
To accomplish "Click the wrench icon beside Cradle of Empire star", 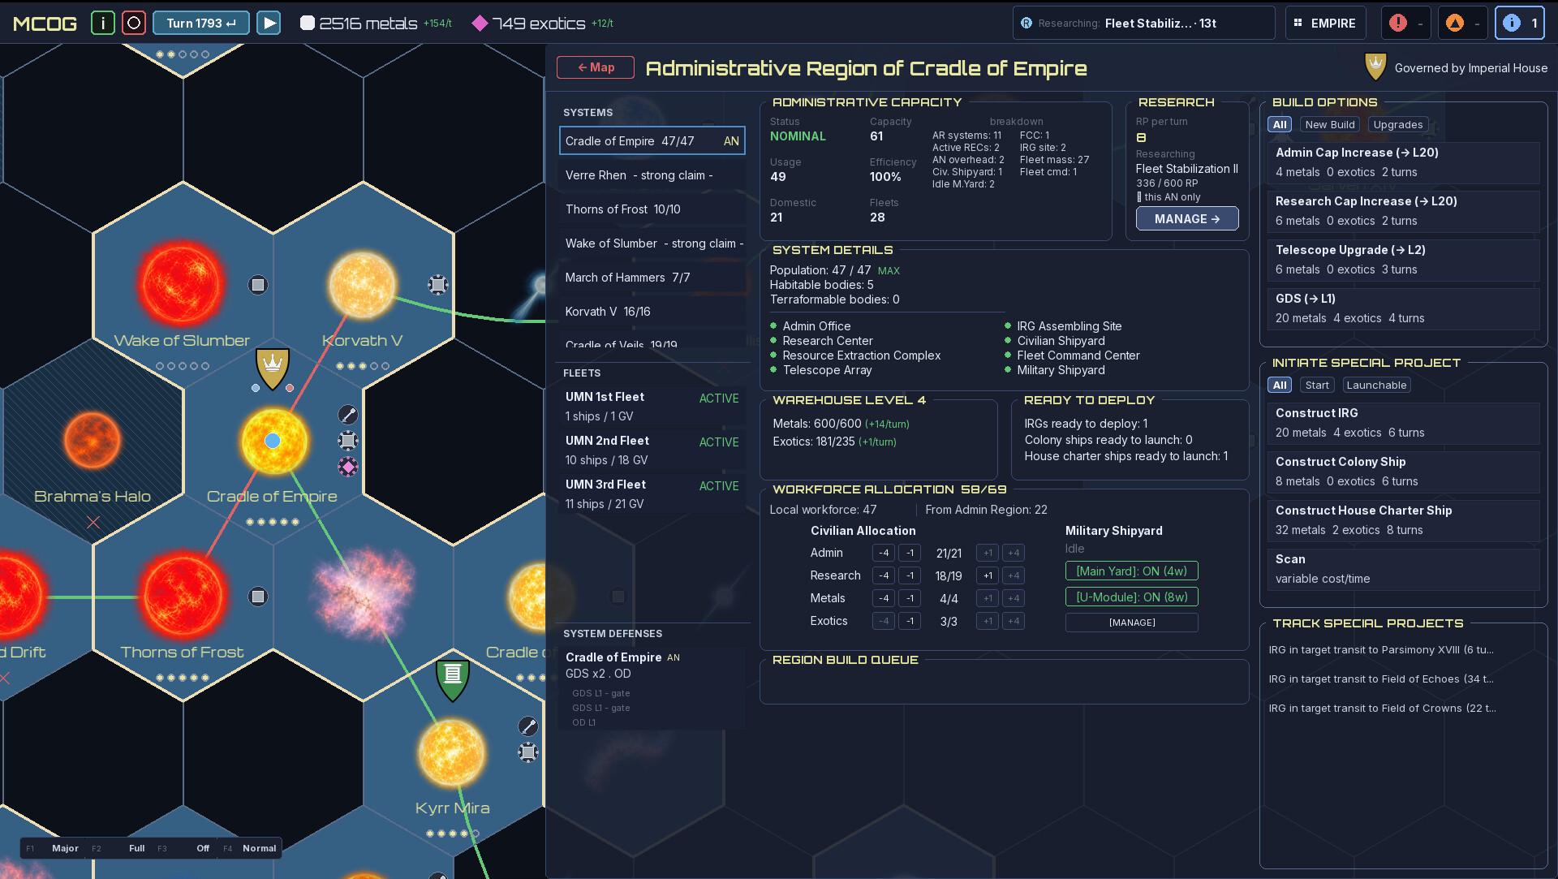I will click(x=348, y=415).
